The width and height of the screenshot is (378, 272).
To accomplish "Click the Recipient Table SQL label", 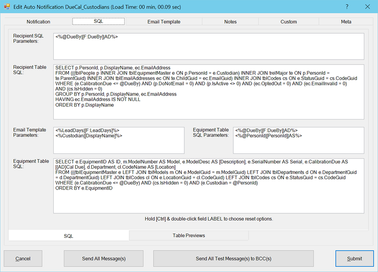I will (30, 70).
